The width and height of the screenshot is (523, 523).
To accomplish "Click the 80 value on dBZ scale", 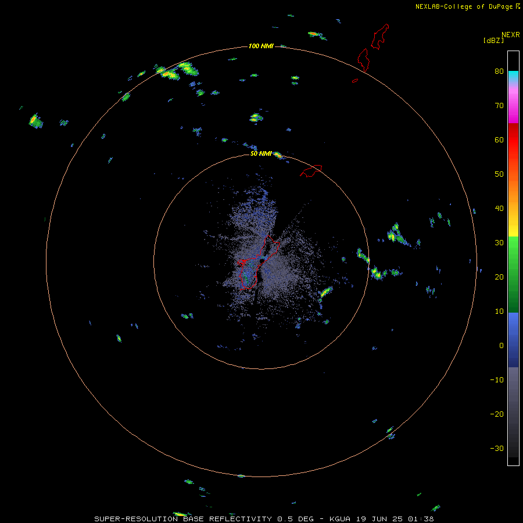I will click(x=499, y=71).
